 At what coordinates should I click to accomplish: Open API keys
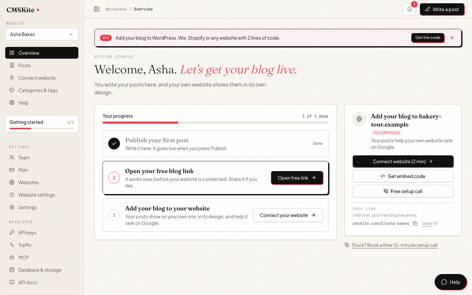pos(42,232)
